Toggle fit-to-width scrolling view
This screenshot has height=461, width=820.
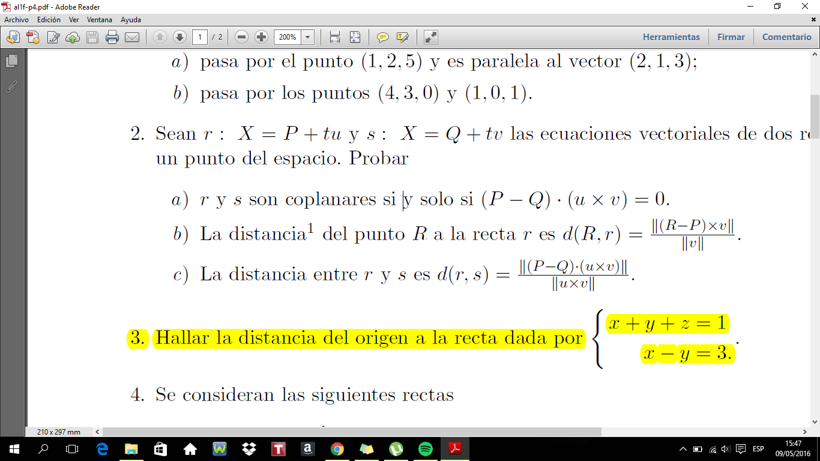coord(335,37)
